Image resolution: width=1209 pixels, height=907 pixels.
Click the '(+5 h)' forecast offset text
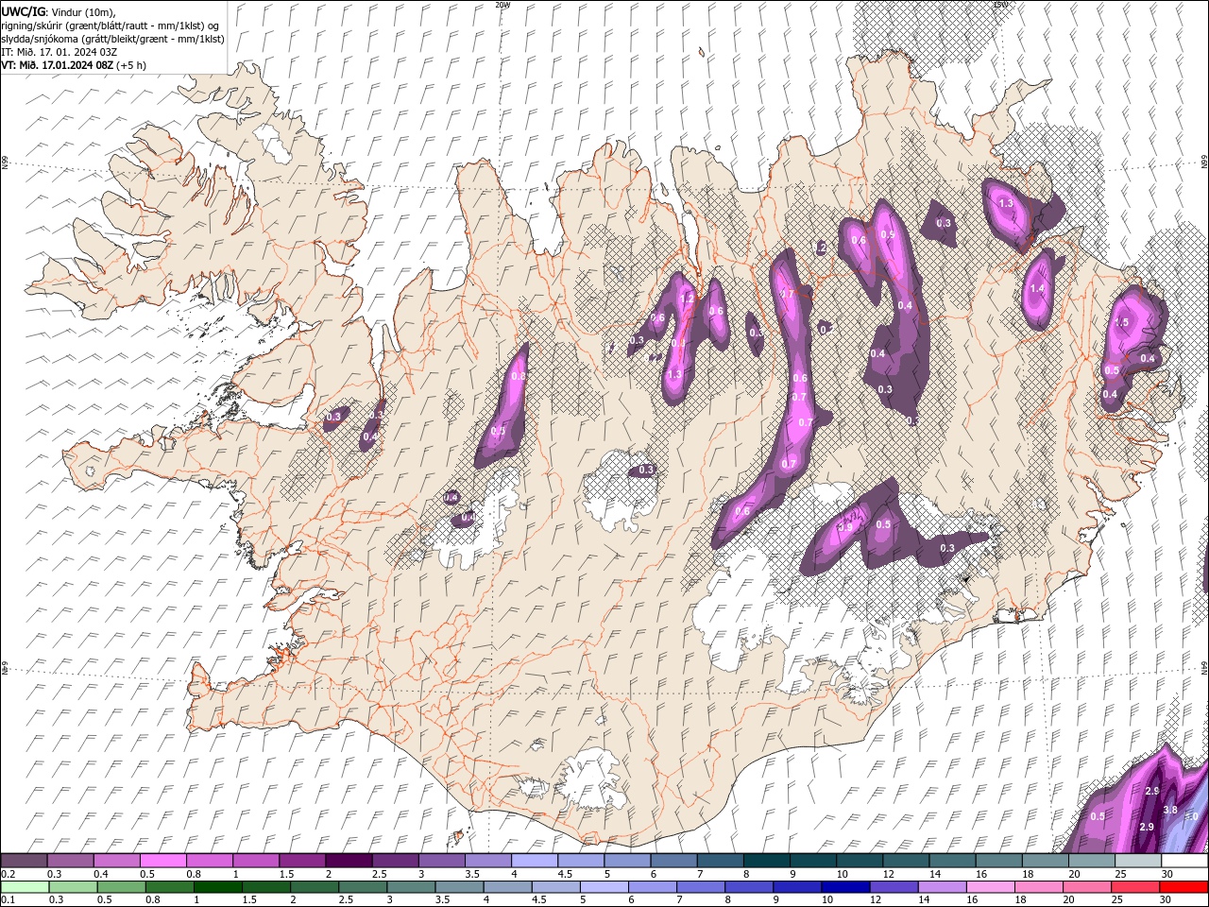click(x=131, y=65)
